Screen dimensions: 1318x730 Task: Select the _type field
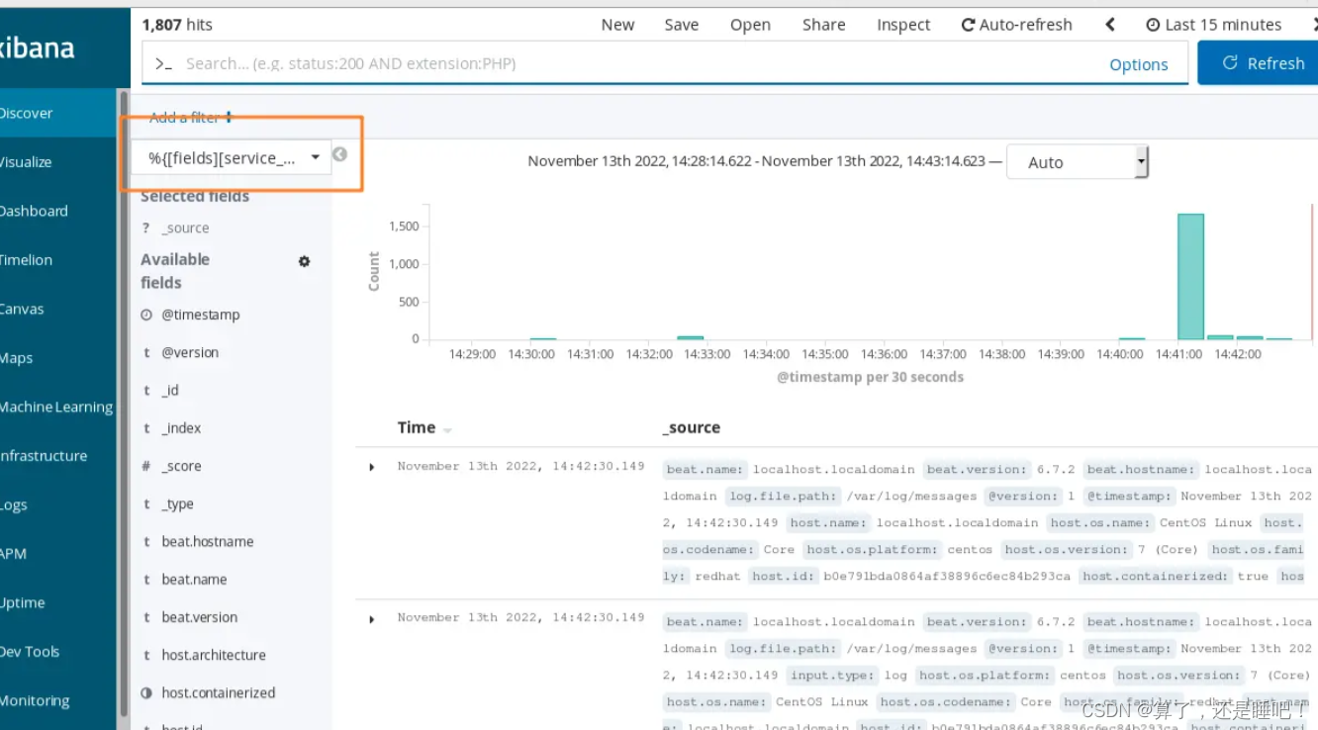[178, 503]
